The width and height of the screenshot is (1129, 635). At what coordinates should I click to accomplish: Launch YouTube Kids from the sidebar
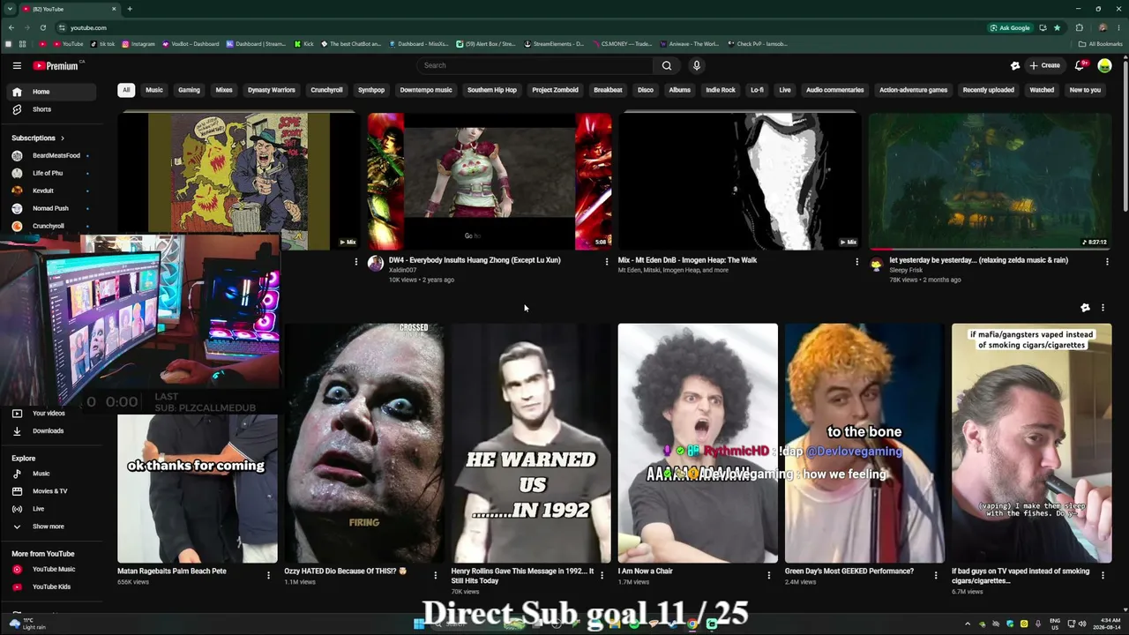51,586
